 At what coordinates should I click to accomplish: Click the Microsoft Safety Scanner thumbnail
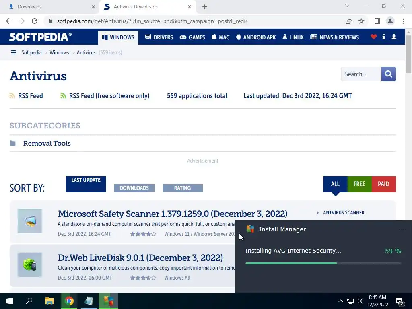(30, 221)
